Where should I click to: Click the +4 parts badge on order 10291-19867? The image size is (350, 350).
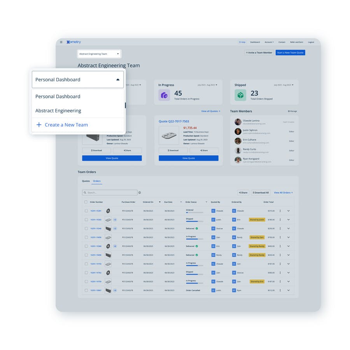click(x=115, y=290)
